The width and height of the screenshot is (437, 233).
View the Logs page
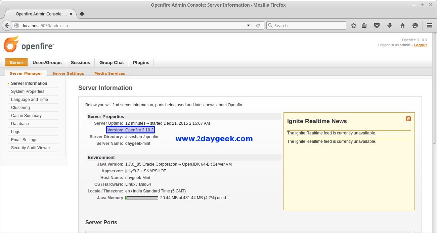[x=15, y=132]
